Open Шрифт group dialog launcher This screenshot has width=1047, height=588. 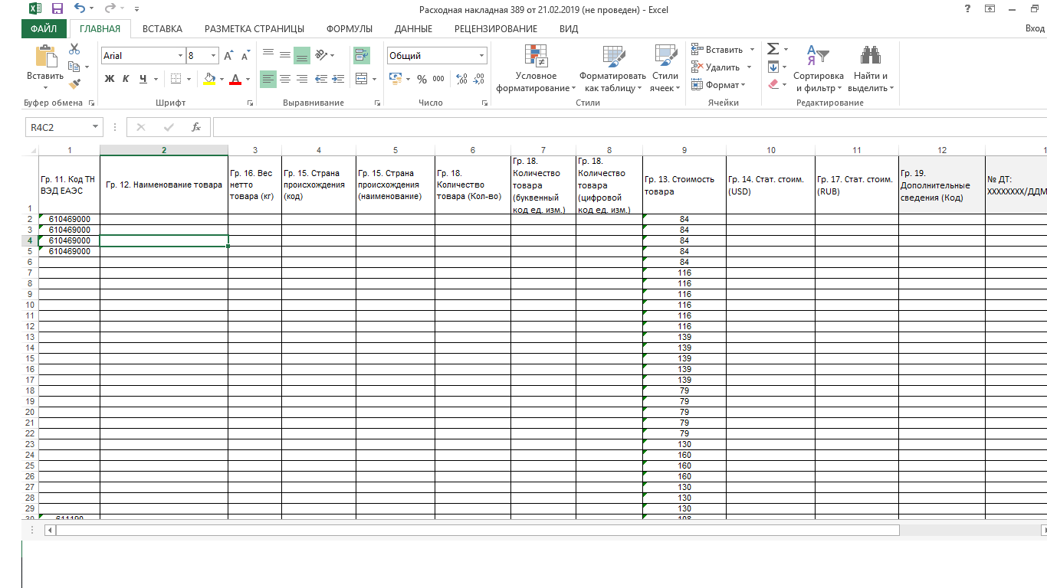click(250, 103)
